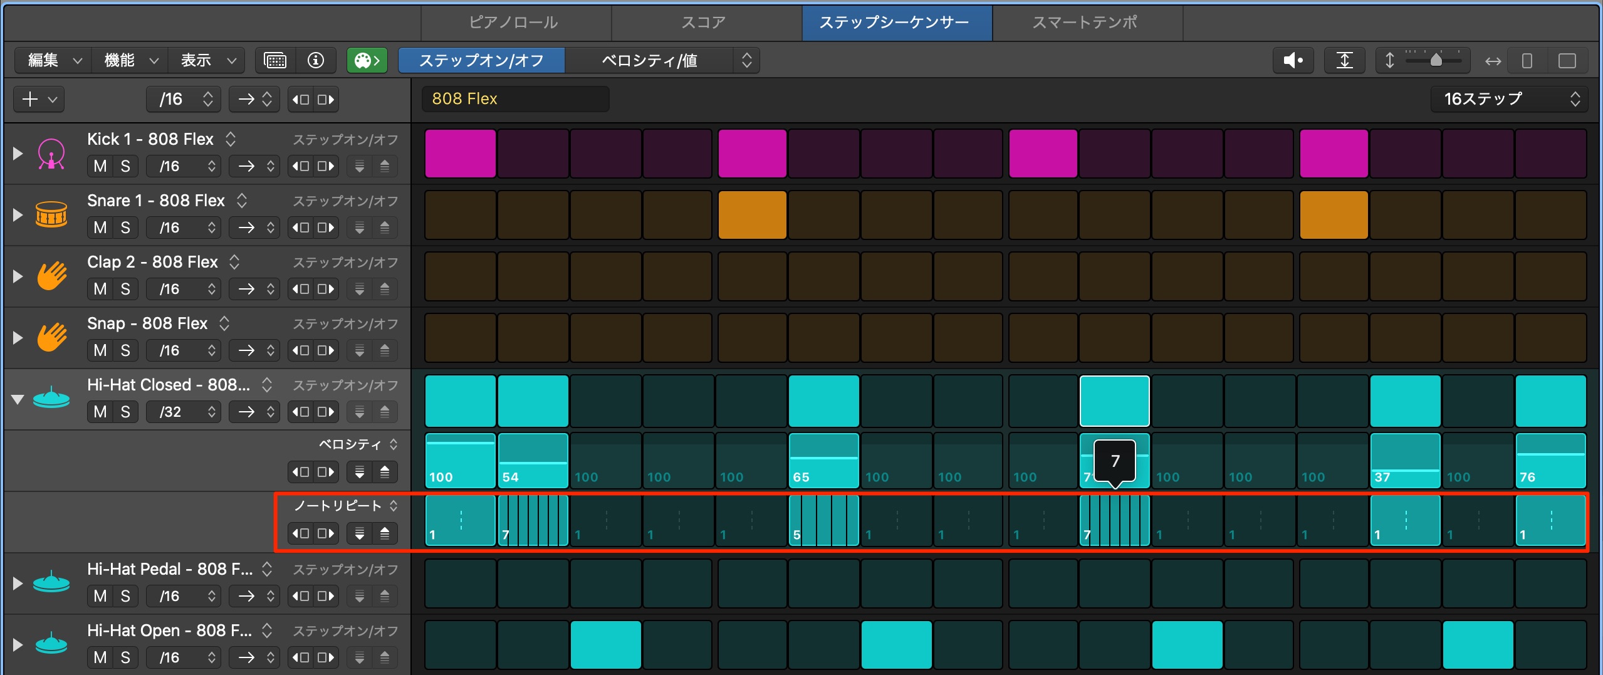The image size is (1603, 675).
Task: Open the 表示 menu
Action: 207,60
